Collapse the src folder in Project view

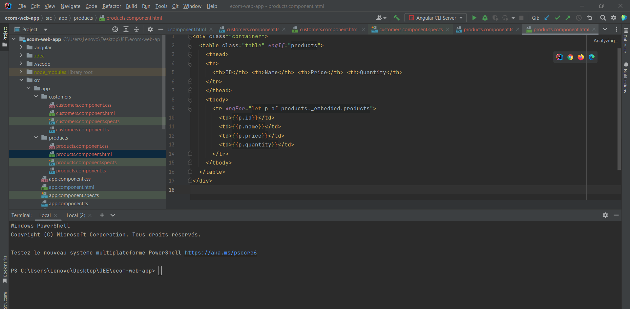(21, 80)
